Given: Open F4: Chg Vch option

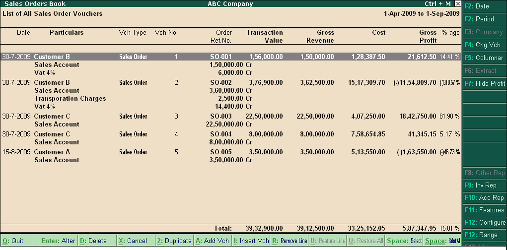Looking at the screenshot, I should tap(485, 45).
